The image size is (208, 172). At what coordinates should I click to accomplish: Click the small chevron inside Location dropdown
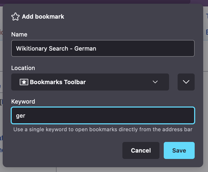(x=155, y=82)
